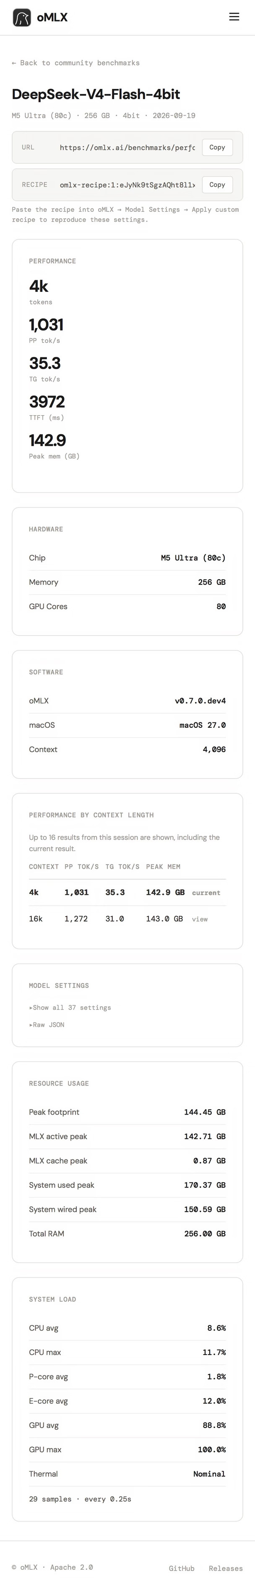Click the GPU max 100.0% row

pos(127,1450)
